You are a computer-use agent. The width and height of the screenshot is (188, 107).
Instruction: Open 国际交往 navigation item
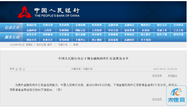pyautogui.click(x=80, y=30)
